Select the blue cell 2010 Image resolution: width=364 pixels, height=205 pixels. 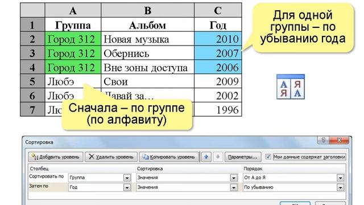218,39
